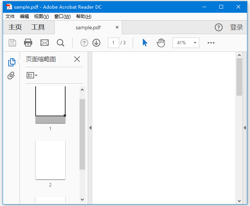Go to next page arrow icon
Viewport: 250px width, 206px height.
tap(96, 43)
